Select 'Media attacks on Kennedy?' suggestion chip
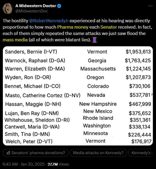Viewport: 156px width, 169px height. click(x=98, y=153)
